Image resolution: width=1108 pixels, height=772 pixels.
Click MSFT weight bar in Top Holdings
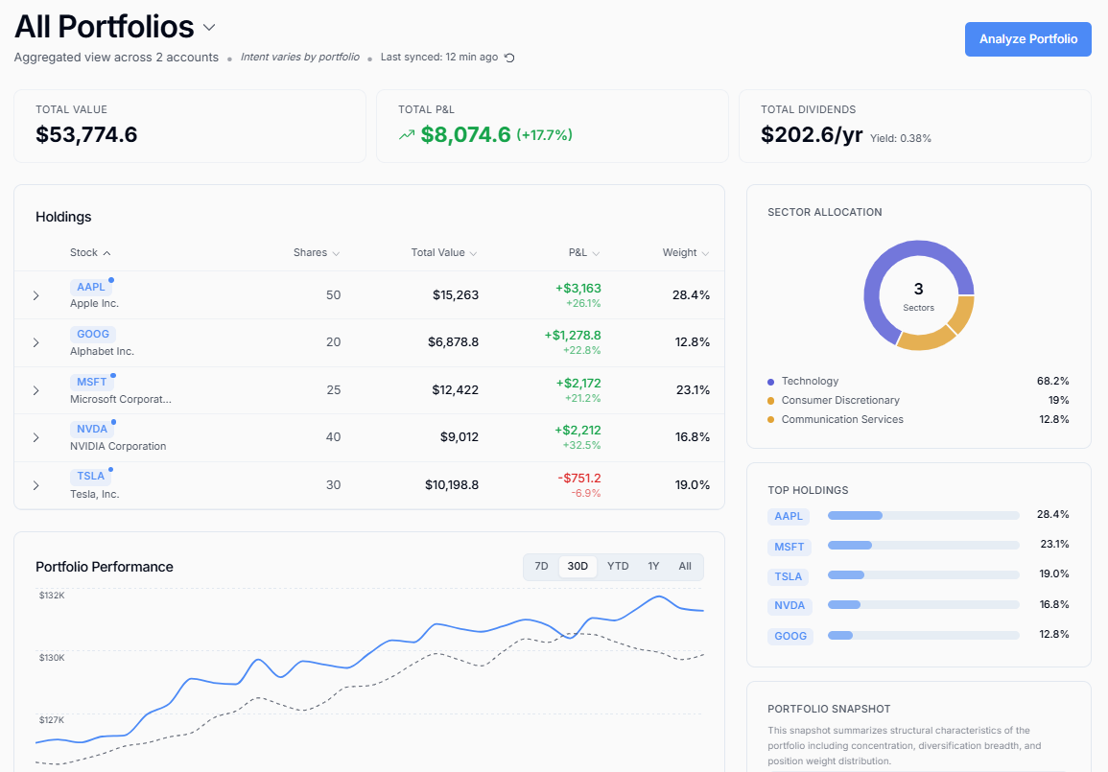tap(924, 546)
